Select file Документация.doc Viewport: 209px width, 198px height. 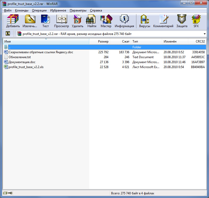(x=22, y=62)
